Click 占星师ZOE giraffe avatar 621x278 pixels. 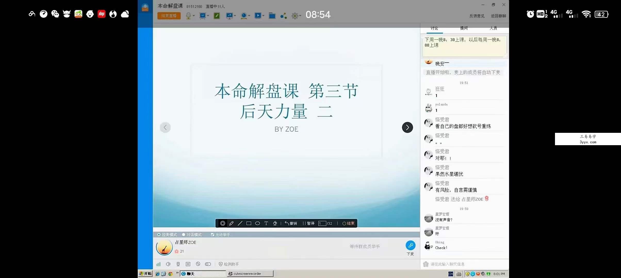(164, 248)
